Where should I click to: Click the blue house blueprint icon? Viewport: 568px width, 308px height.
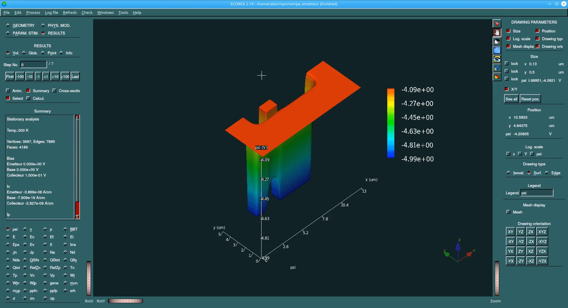(x=497, y=50)
